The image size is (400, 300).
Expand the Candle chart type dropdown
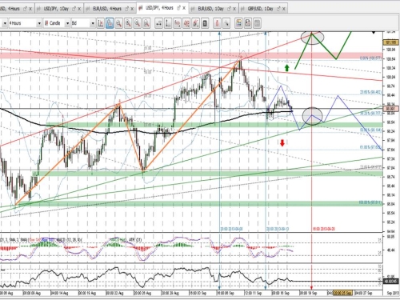[57, 23]
